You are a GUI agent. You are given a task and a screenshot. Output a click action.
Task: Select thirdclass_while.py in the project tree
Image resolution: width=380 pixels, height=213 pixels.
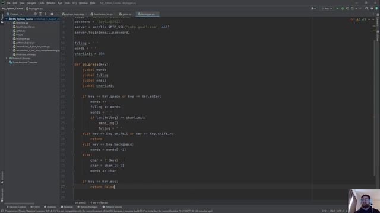coord(24,54)
